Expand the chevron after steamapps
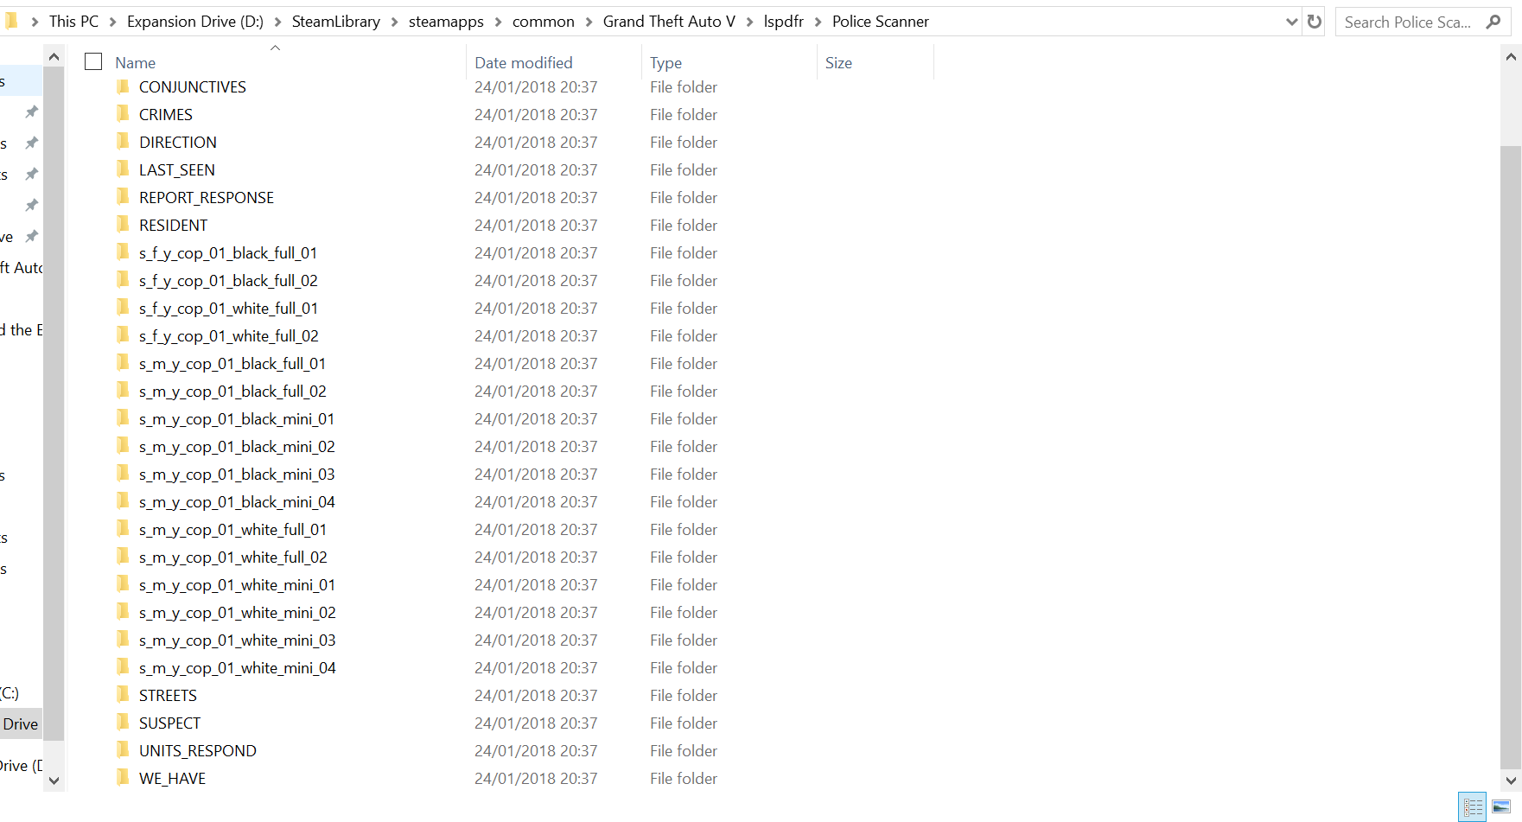The width and height of the screenshot is (1522, 822). click(498, 22)
